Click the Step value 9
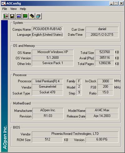Screen dimensions: 125x153 click(79, 93)
